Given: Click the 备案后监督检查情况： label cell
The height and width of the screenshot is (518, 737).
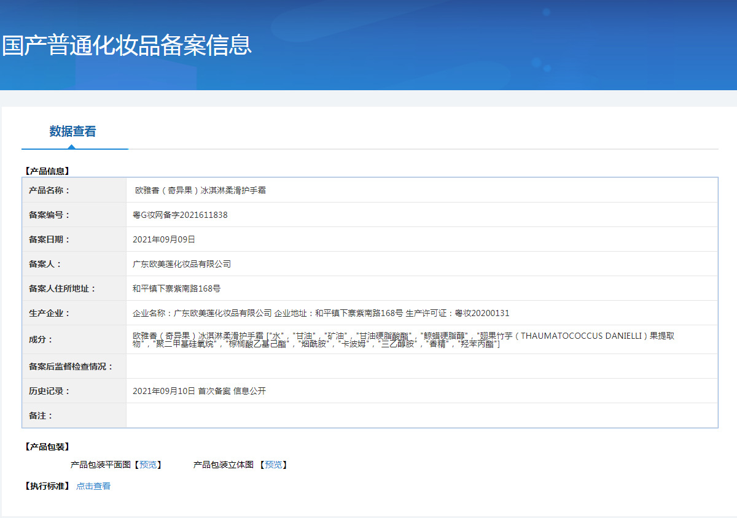Looking at the screenshot, I should tap(74, 366).
